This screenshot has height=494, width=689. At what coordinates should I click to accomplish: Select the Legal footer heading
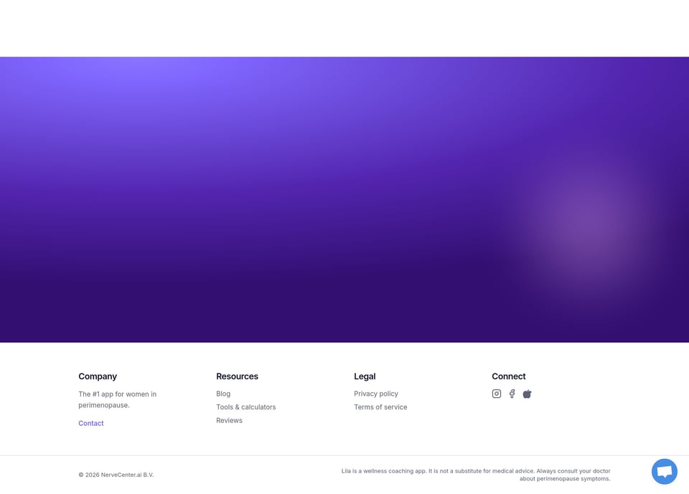point(365,376)
